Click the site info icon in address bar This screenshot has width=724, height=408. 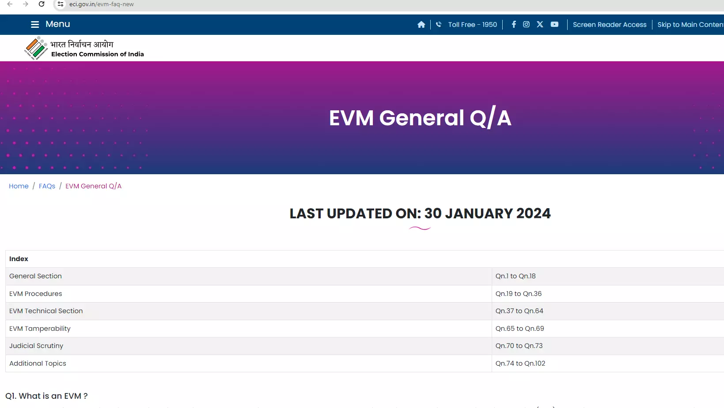tap(61, 4)
